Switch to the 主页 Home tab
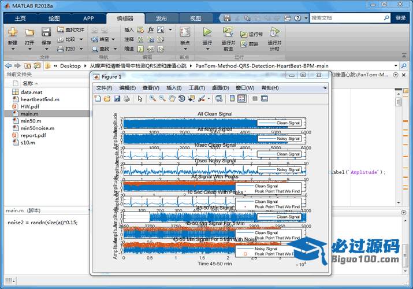This screenshot has height=289, width=413. (20, 18)
